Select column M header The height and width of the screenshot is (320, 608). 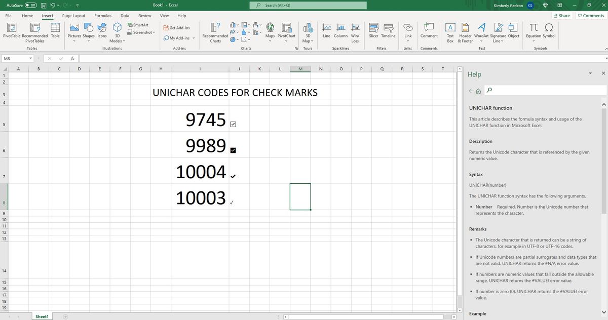click(x=300, y=69)
